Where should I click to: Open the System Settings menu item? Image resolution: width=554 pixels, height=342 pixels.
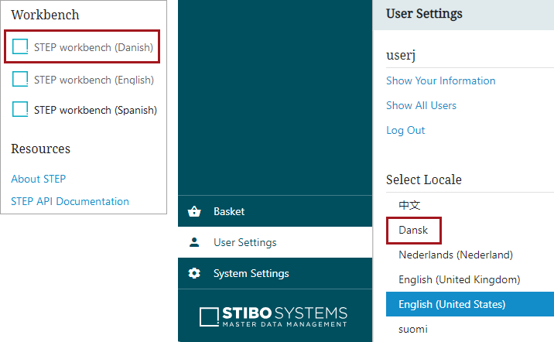251,273
